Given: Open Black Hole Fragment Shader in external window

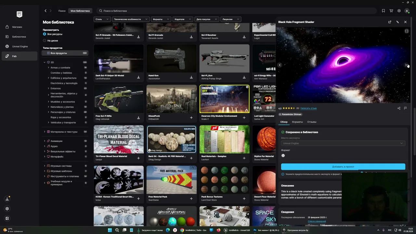Looking at the screenshot, I should 390,22.
